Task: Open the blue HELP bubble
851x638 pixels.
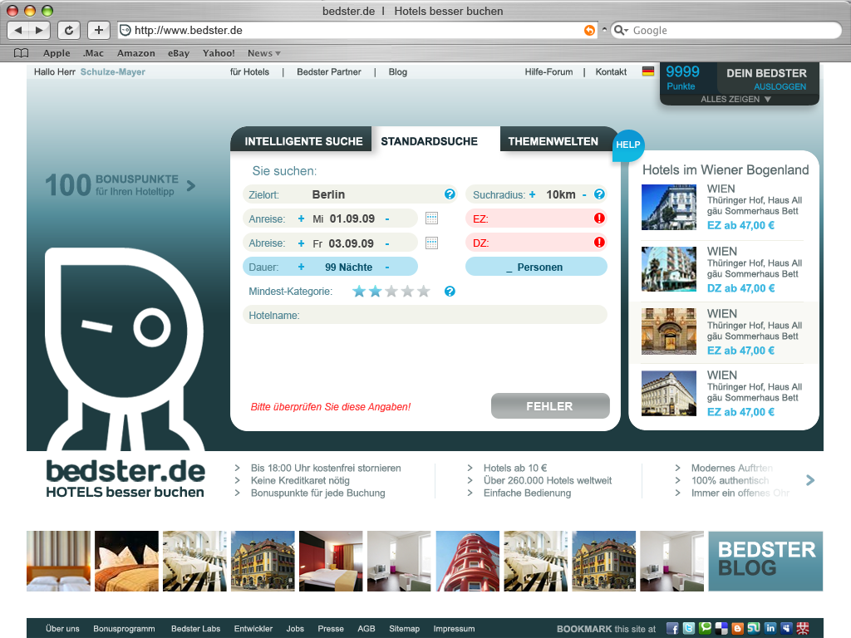Action: click(x=628, y=145)
